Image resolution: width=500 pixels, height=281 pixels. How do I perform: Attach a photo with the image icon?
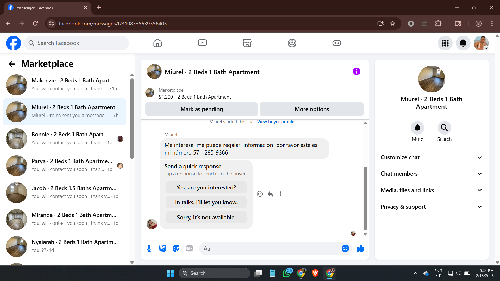(162, 248)
